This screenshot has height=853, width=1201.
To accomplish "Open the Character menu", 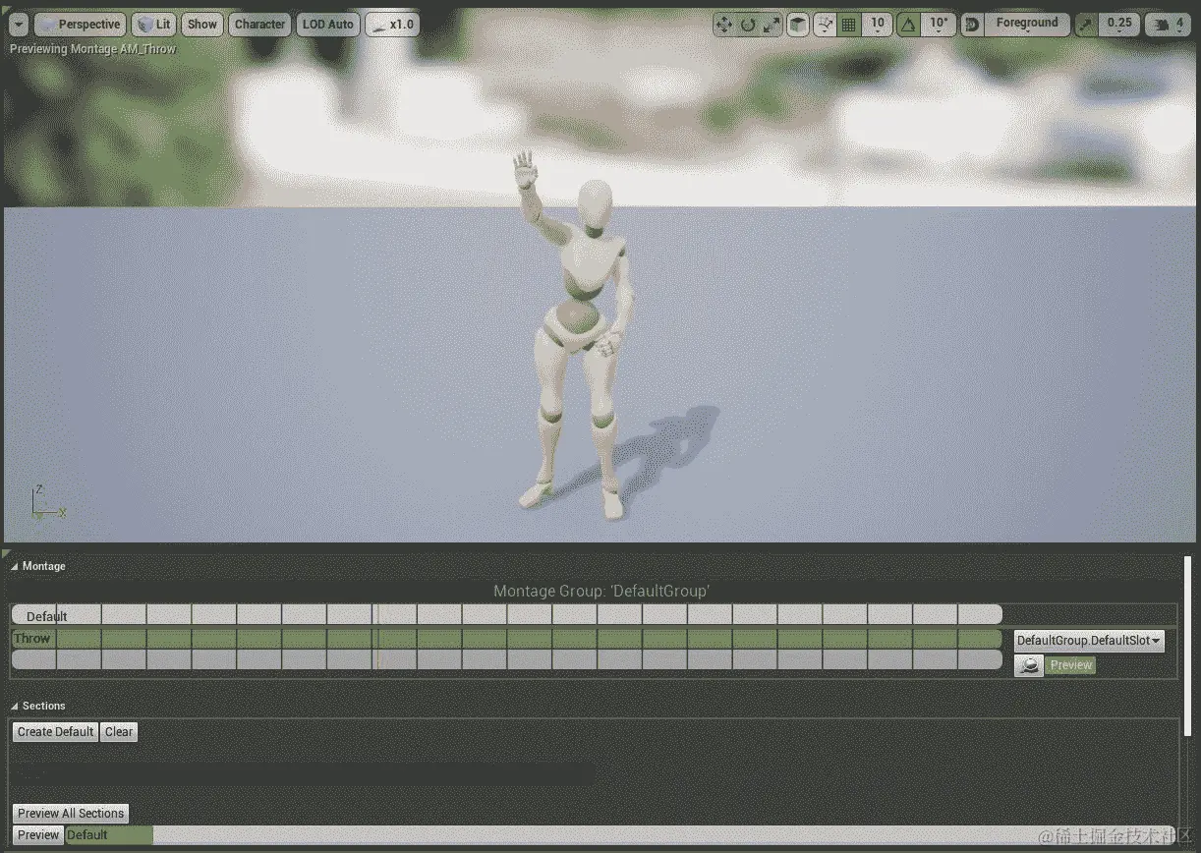I will click(259, 25).
